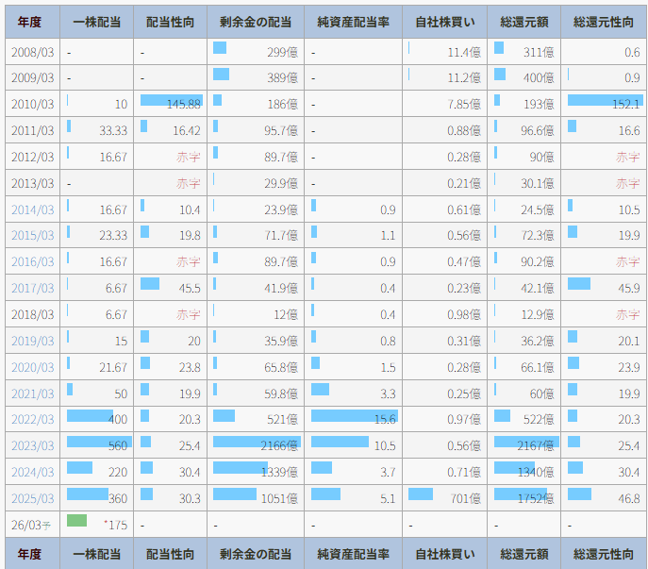Image resolution: width=648 pixels, height=569 pixels.
Task: Click the 2023/03 fiscal year link
Action: click(32, 445)
